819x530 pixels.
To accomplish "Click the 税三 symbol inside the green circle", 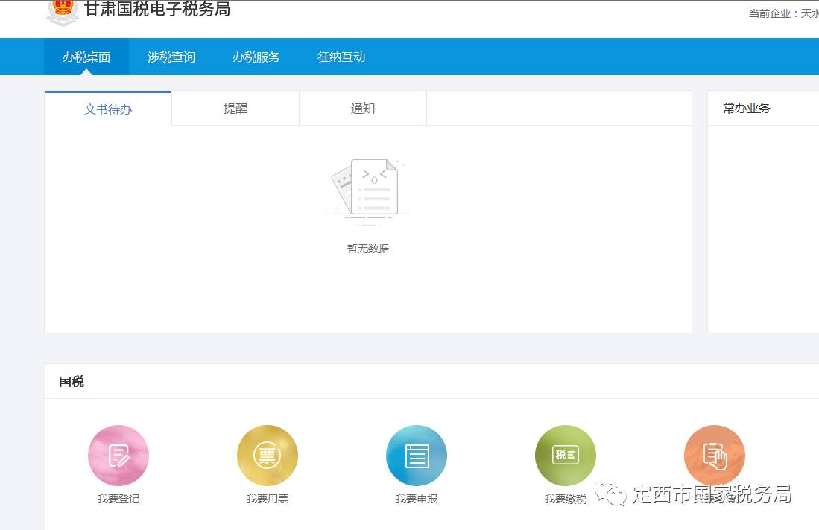I will [x=565, y=455].
